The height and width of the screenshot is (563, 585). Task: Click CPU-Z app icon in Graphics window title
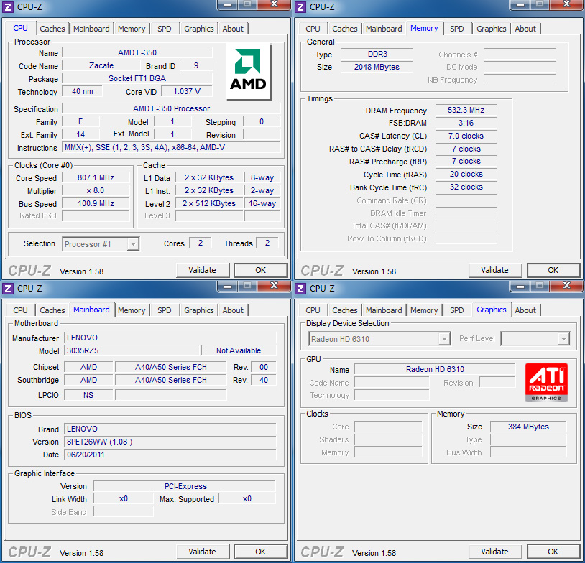point(300,288)
